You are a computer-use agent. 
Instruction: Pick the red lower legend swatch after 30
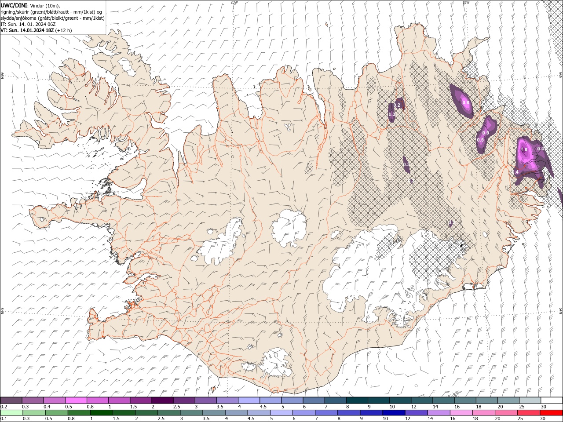tap(551, 413)
